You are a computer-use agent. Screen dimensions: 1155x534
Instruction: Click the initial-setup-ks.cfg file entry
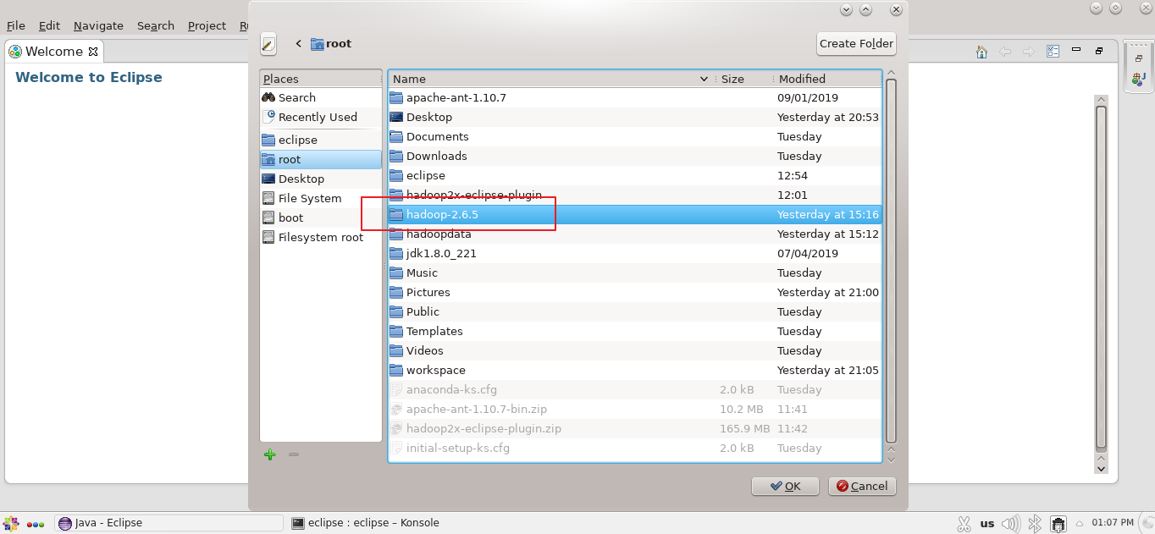coord(635,448)
